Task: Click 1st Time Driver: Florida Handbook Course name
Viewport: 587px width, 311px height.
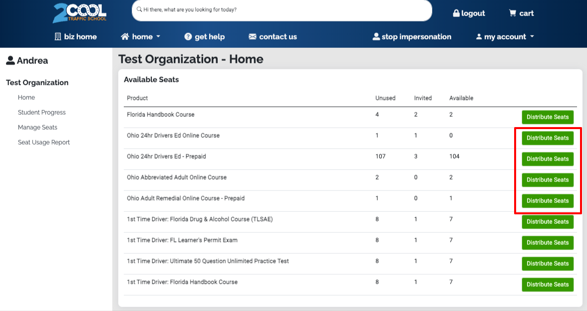Action: tap(182, 282)
